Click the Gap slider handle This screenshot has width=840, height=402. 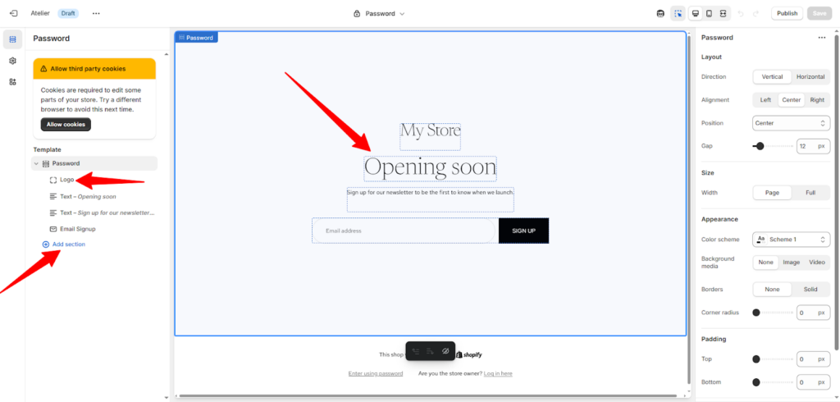tap(760, 146)
